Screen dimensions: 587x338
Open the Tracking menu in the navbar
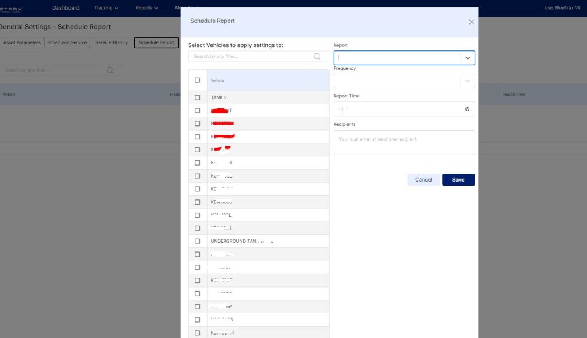point(106,8)
